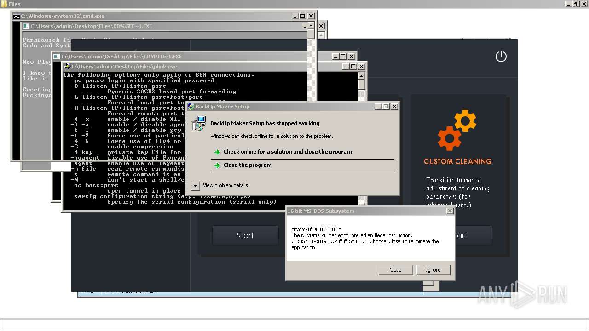Click Ignore in 16 bit MS-DOS dialog
Viewport: 589px width, 331px height.
tap(433, 270)
